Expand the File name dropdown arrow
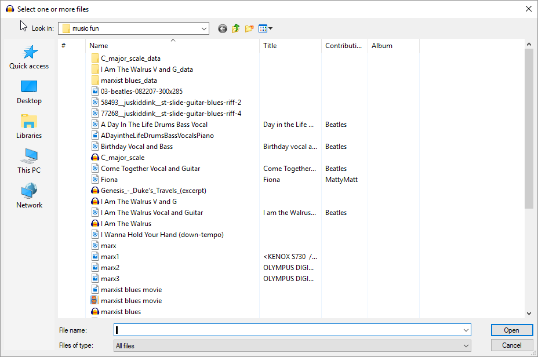Image resolution: width=538 pixels, height=357 pixels. click(x=466, y=330)
